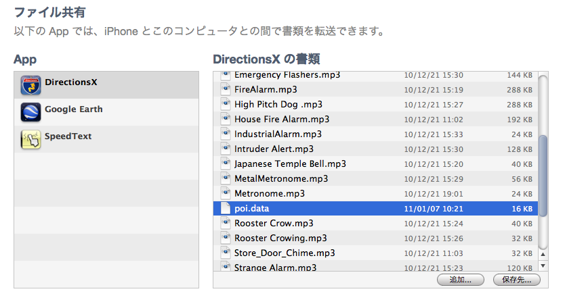Image resolution: width=565 pixels, height=304 pixels.
Task: Click the FireAlarm.mp3 file icon
Action: pyautogui.click(x=226, y=89)
